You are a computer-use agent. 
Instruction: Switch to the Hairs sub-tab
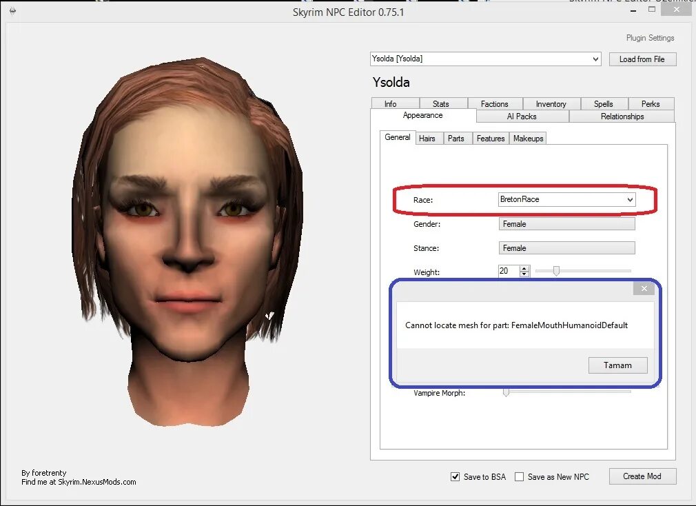point(429,139)
